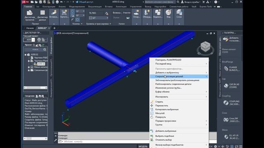Switch to the Express Tools ribbon tab
The image size is (264, 148).
coord(205,7)
